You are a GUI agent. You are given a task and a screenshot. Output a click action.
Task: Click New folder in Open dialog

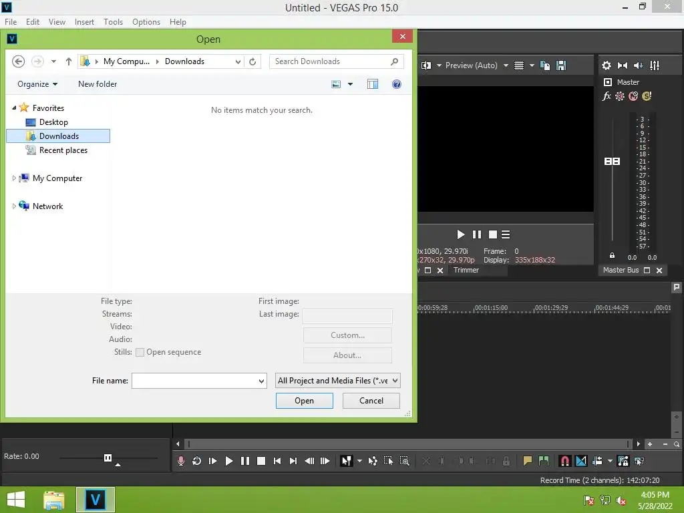[98, 84]
